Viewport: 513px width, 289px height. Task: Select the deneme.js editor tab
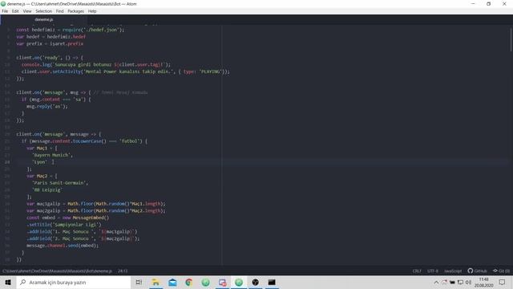tap(44, 19)
